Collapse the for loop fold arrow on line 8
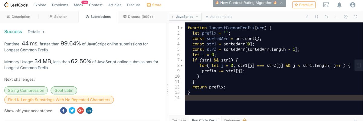The height and width of the screenshot is (121, 363). (x=182, y=66)
